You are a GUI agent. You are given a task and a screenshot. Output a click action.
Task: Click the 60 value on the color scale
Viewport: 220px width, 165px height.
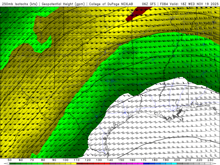(21, 160)
